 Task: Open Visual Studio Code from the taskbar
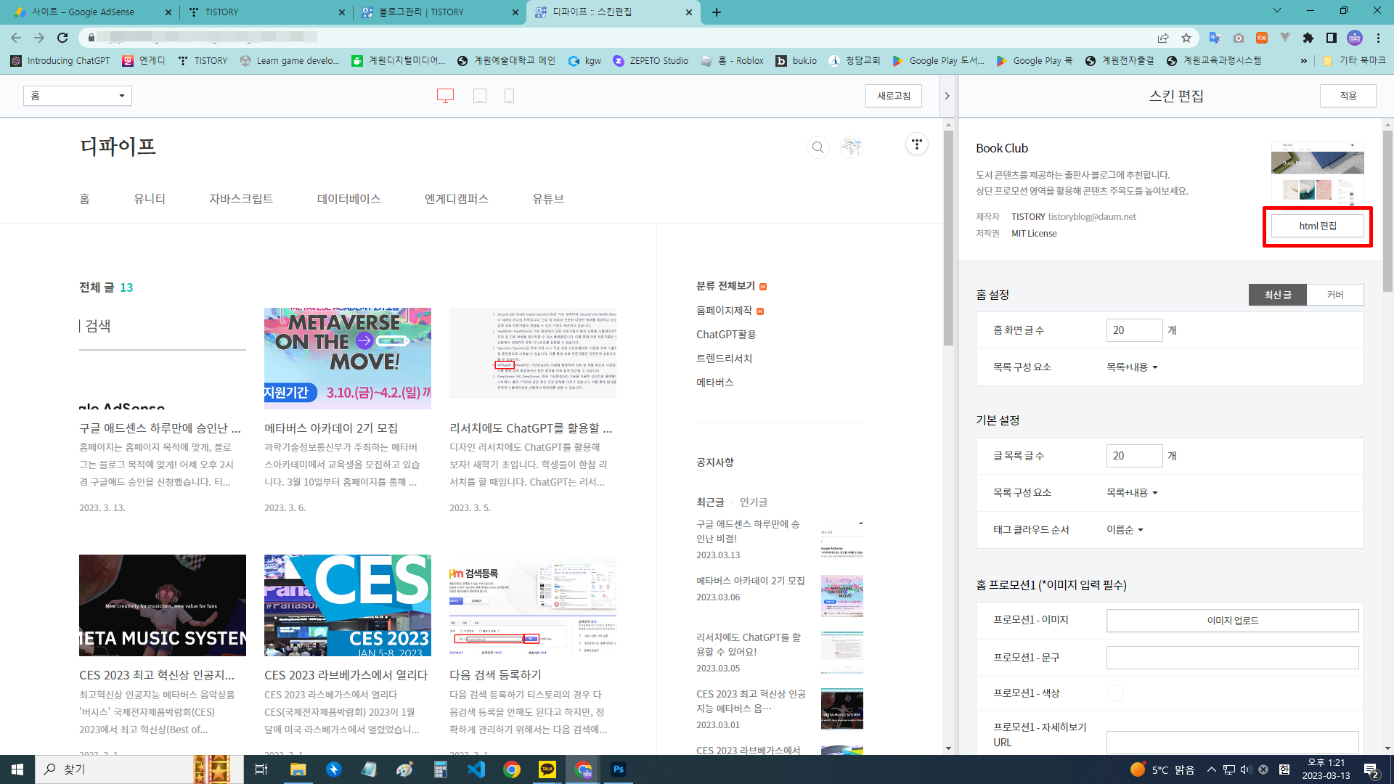coord(476,769)
